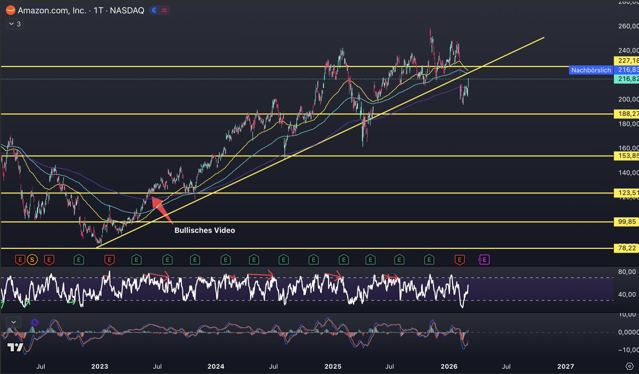Click the orange Amazon logo icon
This screenshot has height=374, width=639.
click(x=10, y=10)
